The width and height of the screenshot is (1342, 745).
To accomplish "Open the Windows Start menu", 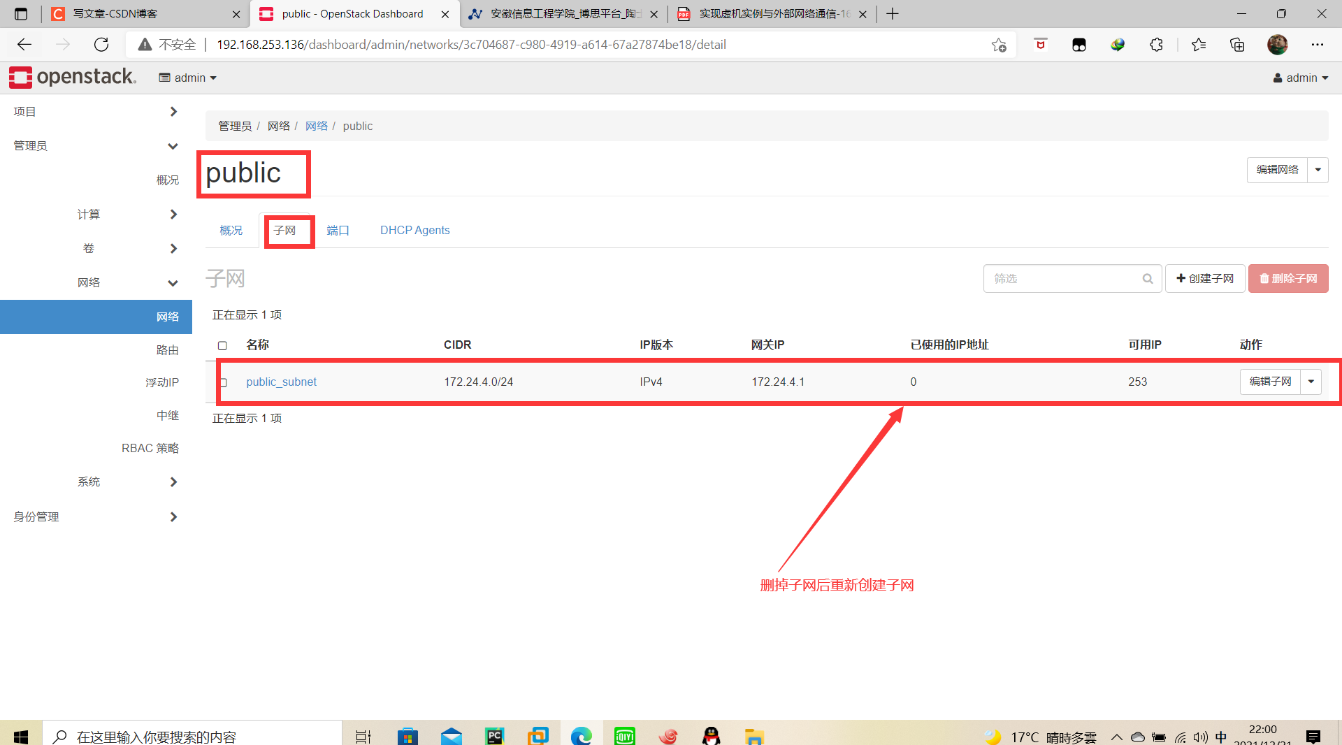I will (21, 736).
